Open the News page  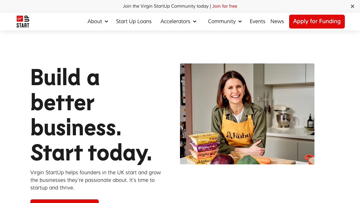tap(277, 21)
